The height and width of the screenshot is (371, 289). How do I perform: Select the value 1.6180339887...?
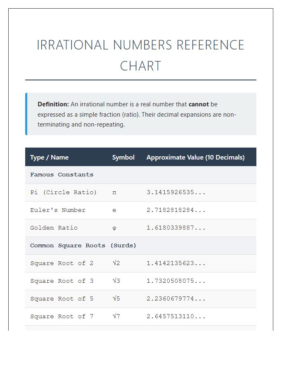[x=176, y=228]
